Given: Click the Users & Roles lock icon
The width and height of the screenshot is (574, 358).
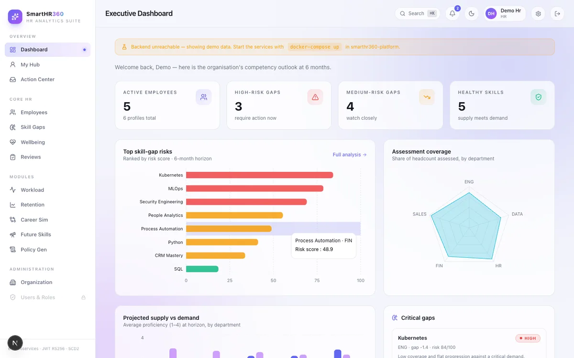Looking at the screenshot, I should pos(83,297).
